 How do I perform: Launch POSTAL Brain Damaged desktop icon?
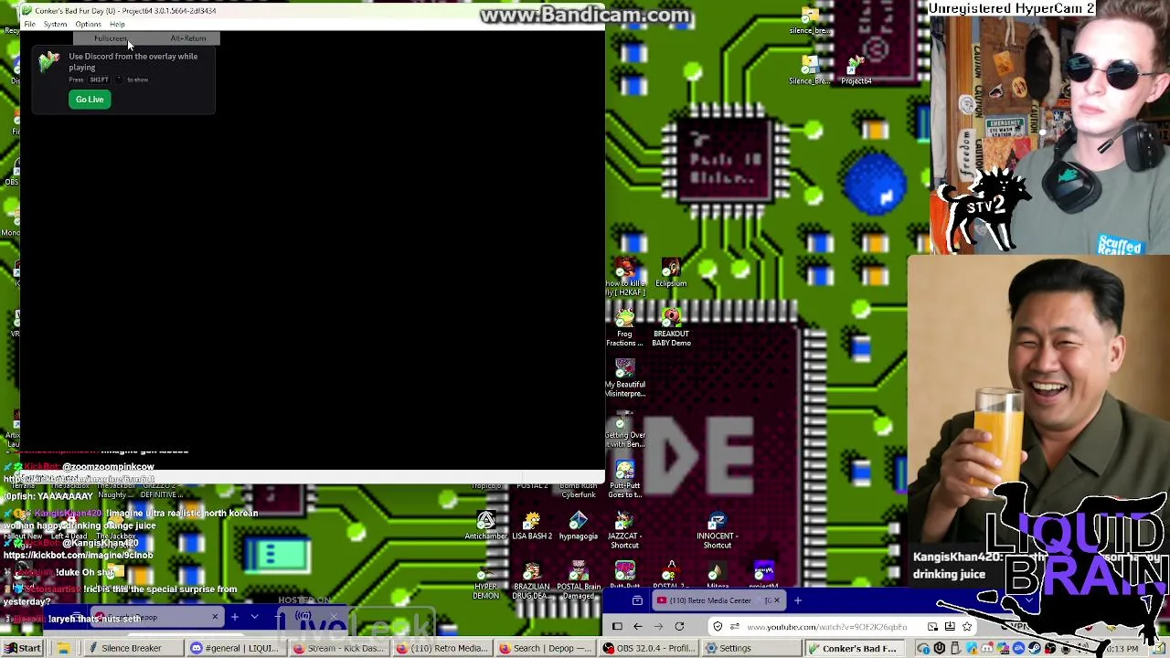(x=578, y=580)
